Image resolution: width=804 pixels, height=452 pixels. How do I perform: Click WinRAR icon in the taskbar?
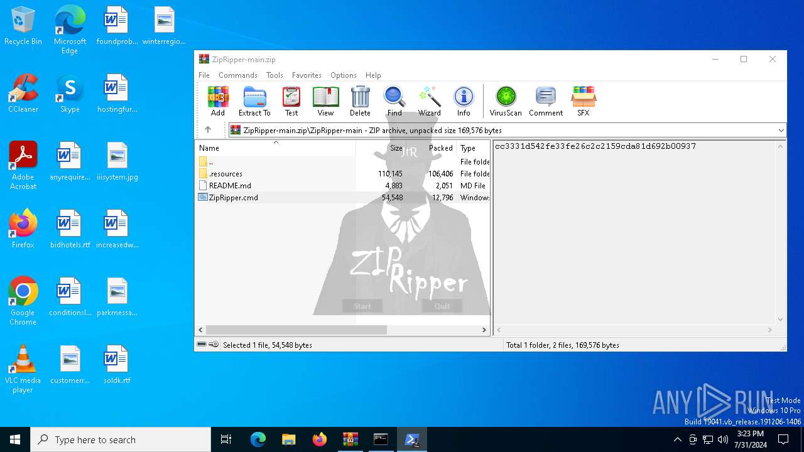[x=350, y=439]
